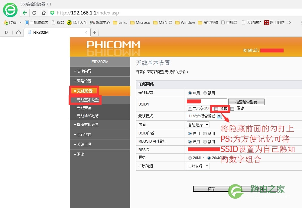Screen dimensions: 302x208
Task: Check the 隐藏 SSID checkbox
Action: tap(216, 109)
